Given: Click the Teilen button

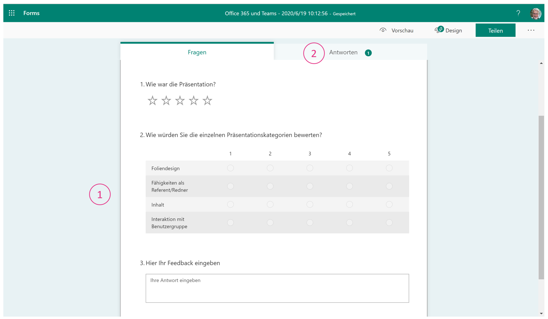Looking at the screenshot, I should pos(495,30).
